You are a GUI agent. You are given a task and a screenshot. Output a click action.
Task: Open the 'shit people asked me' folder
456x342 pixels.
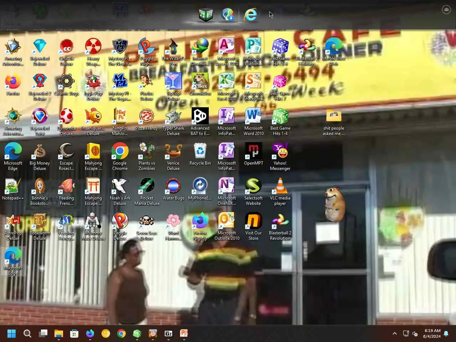pos(334,122)
